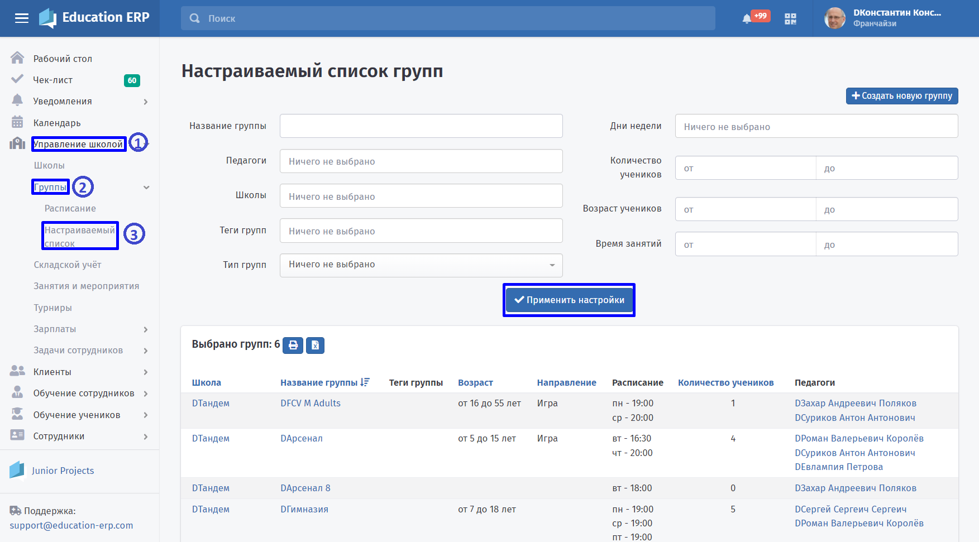
Task: Expand the Зарплаты submenu chevron
Action: point(146,329)
